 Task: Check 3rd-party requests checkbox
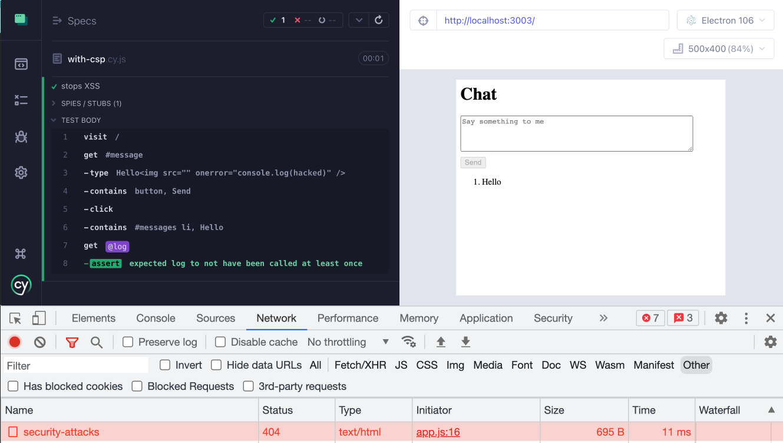[x=248, y=386]
